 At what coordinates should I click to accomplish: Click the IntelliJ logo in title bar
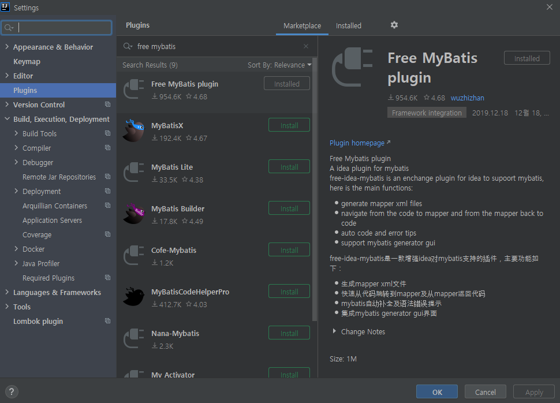coord(5,7)
